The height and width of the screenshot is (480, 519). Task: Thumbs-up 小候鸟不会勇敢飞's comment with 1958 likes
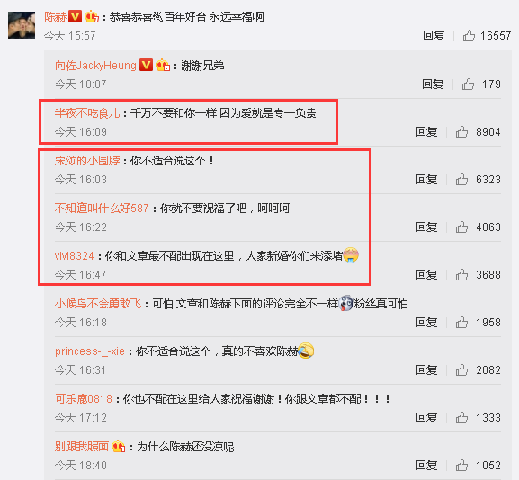[461, 322]
